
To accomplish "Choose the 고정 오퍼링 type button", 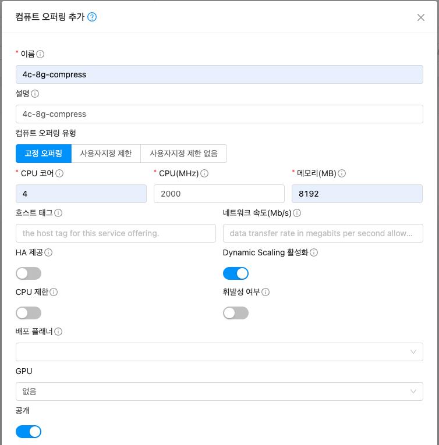I will point(44,154).
